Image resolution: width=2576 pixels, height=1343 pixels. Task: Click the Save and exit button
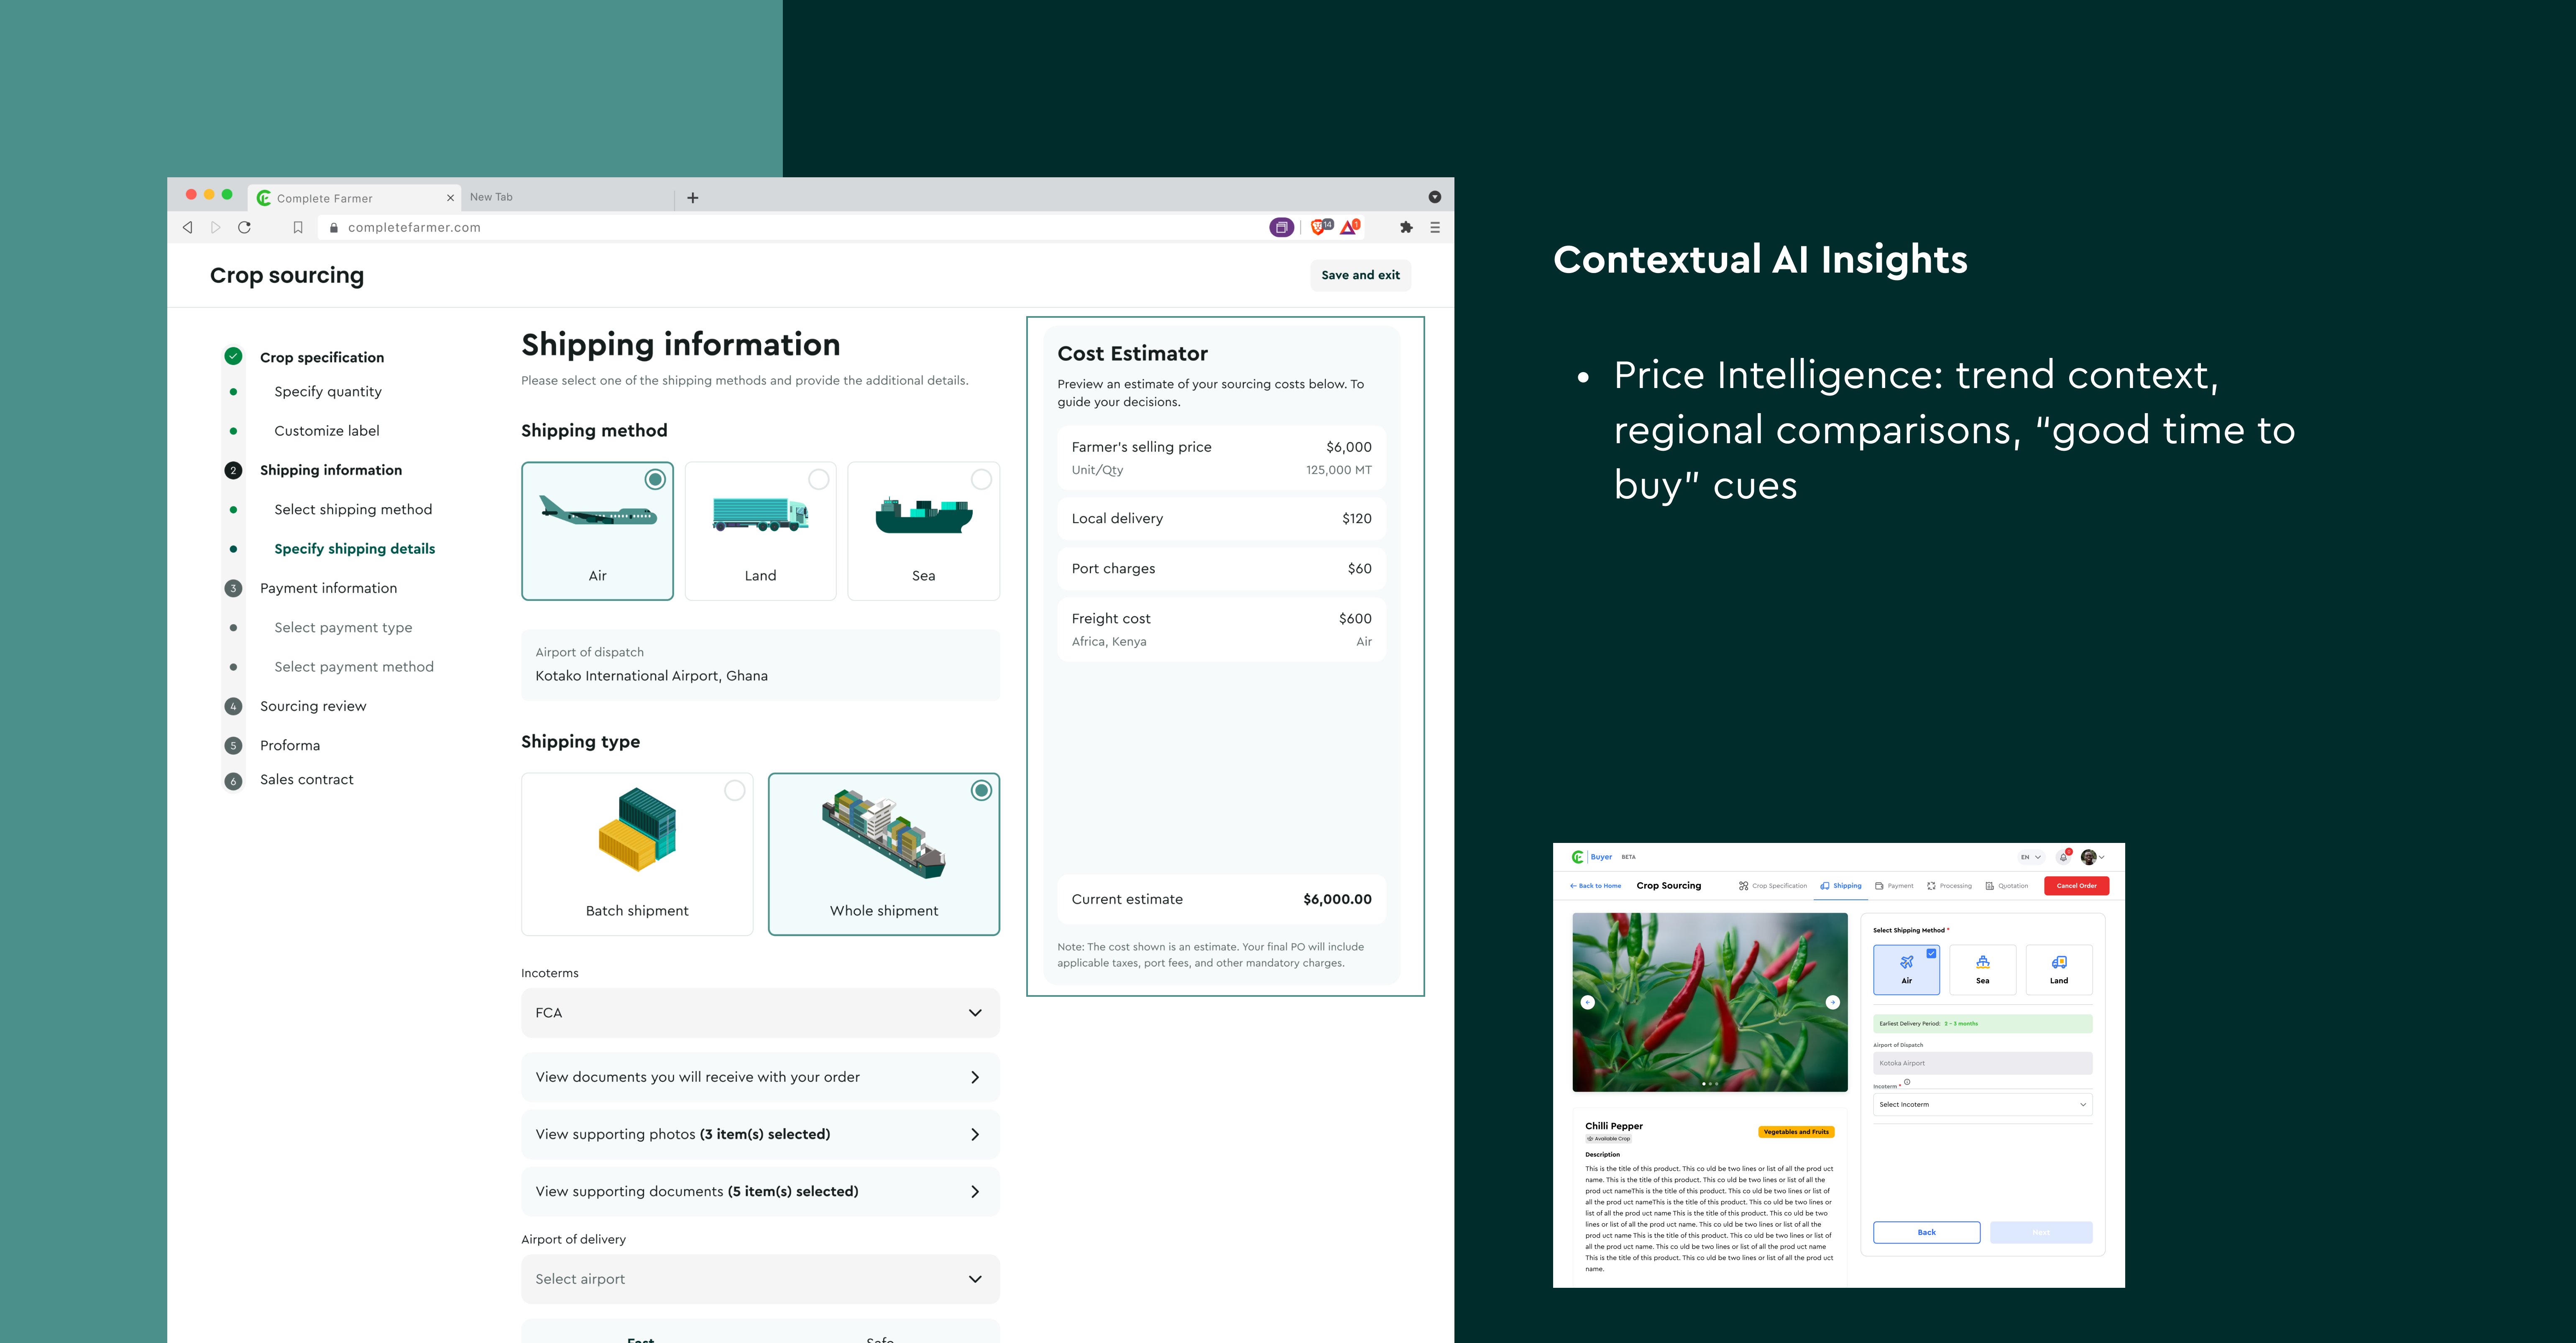click(x=1360, y=275)
